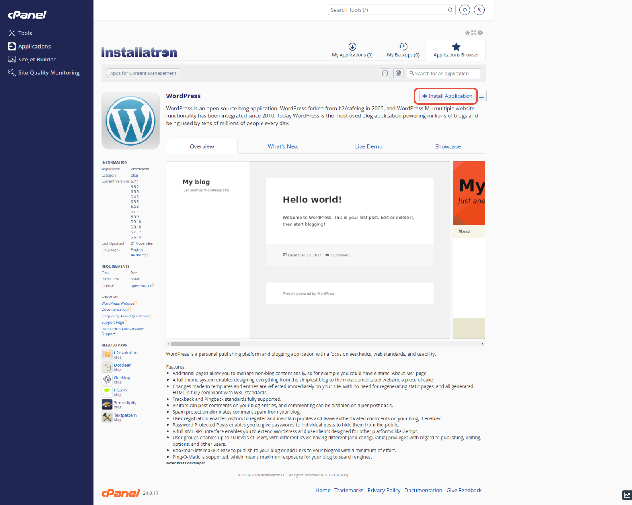632x505 pixels.
Task: Go back to Apps for Content Management
Action: click(143, 73)
